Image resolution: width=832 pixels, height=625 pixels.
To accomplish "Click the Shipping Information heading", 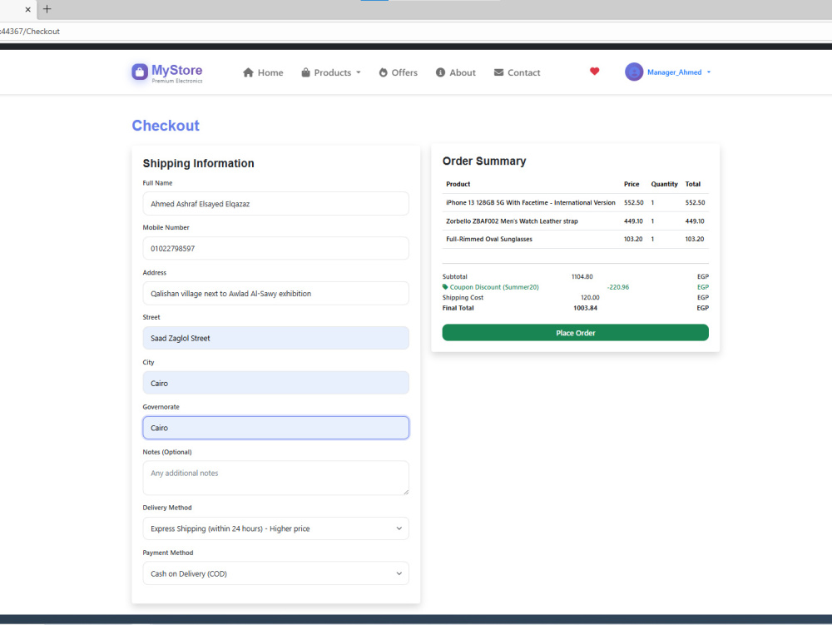I will pyautogui.click(x=199, y=163).
